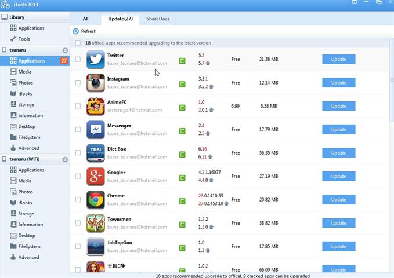The width and height of the screenshot is (394, 278).
Task: Open Information under tsunaru device
Action: pyautogui.click(x=27, y=115)
